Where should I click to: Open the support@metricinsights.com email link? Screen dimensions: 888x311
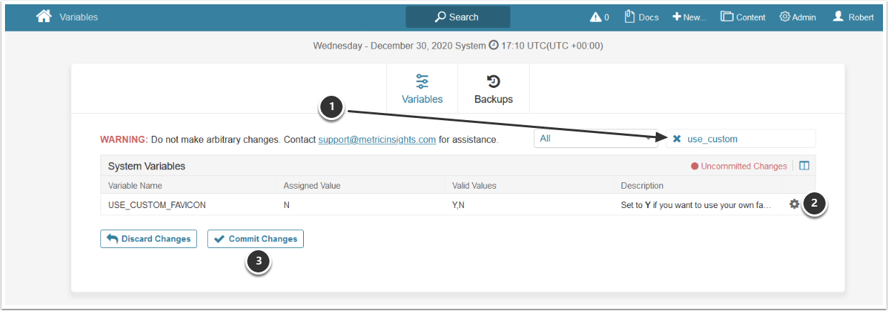click(377, 139)
